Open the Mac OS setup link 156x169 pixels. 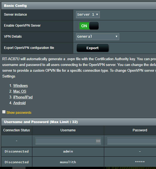20,91
